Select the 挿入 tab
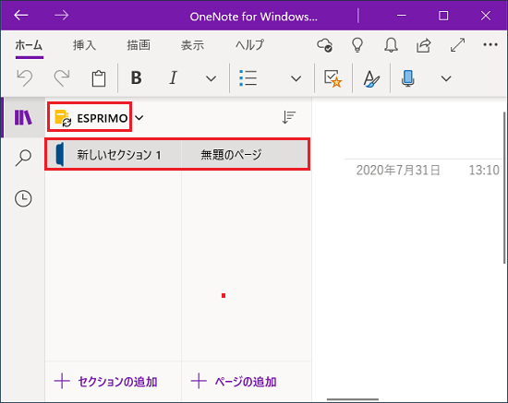508x403 pixels. coord(85,45)
